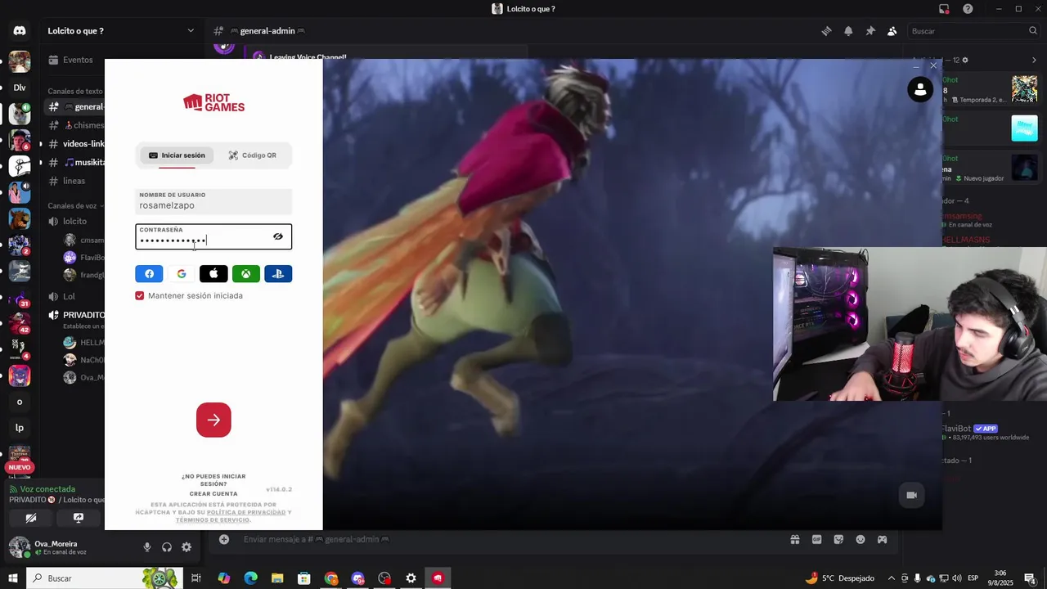Send a gift icon in message bar
The image size is (1047, 589).
(x=794, y=539)
